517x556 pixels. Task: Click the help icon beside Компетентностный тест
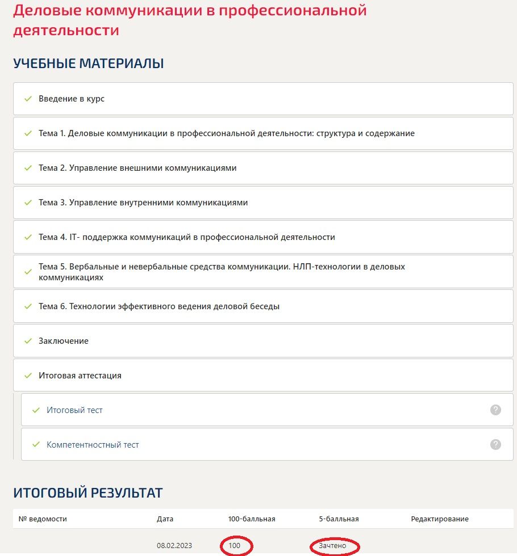click(x=495, y=444)
